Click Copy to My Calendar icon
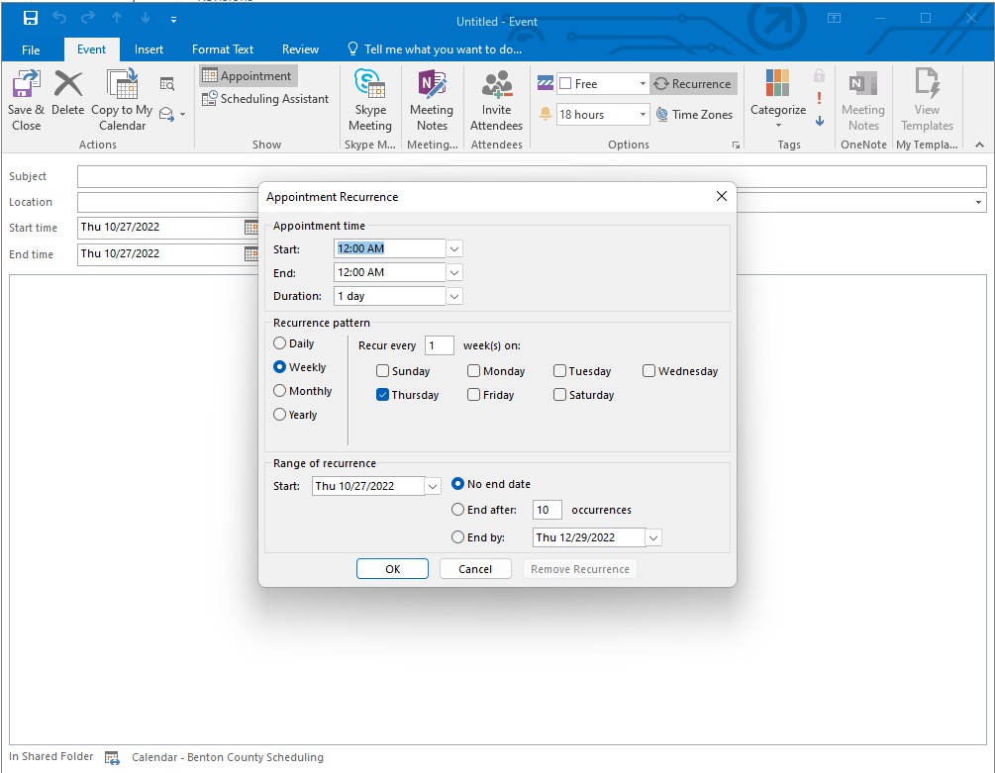 [x=122, y=85]
